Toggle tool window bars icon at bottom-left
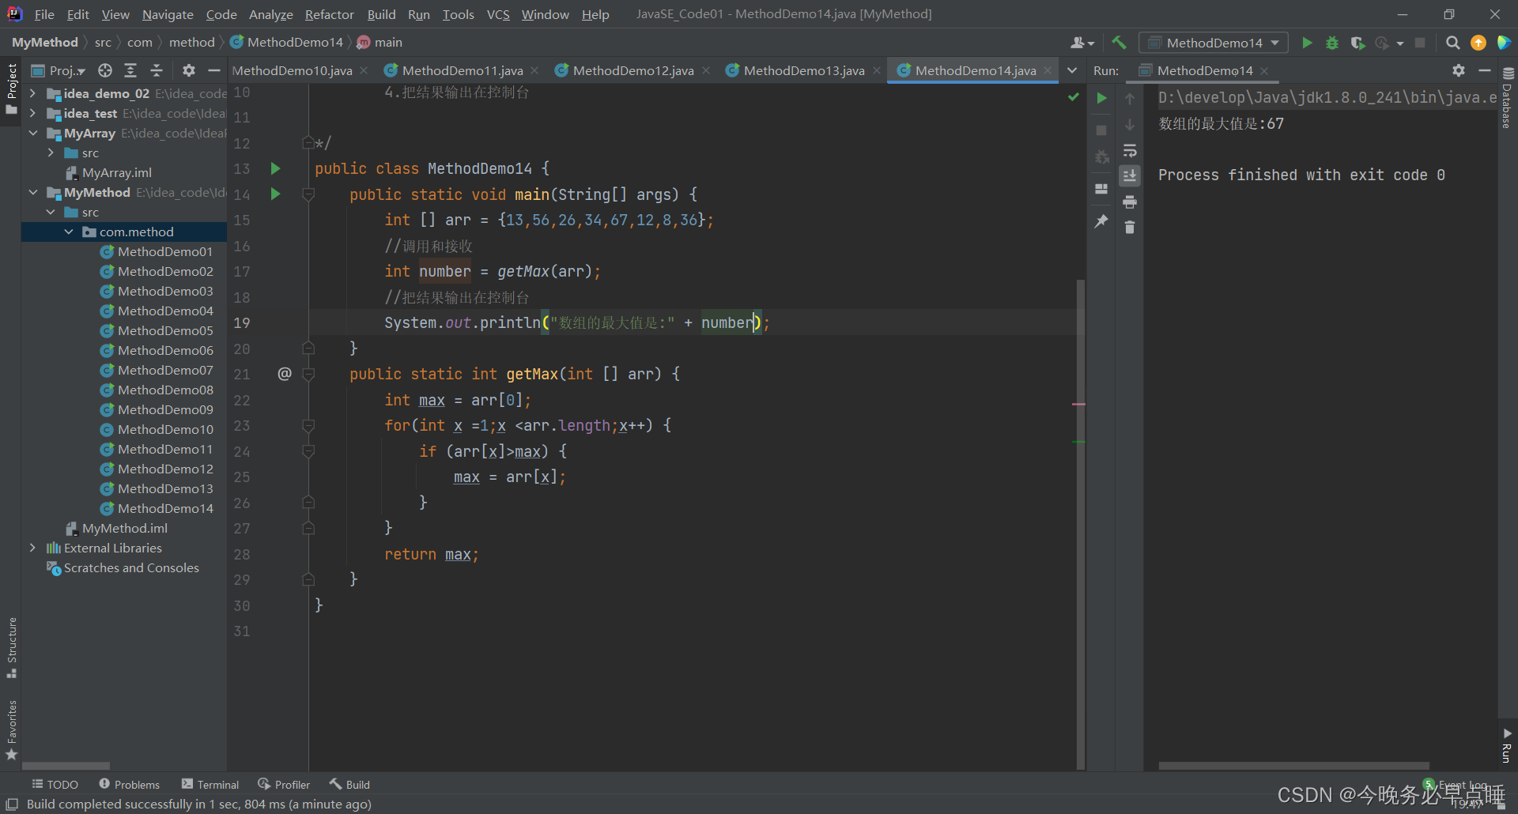 pos(12,804)
